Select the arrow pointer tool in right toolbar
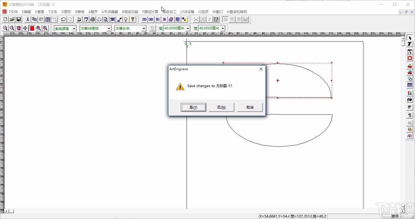The image size is (415, 219). pos(410,38)
